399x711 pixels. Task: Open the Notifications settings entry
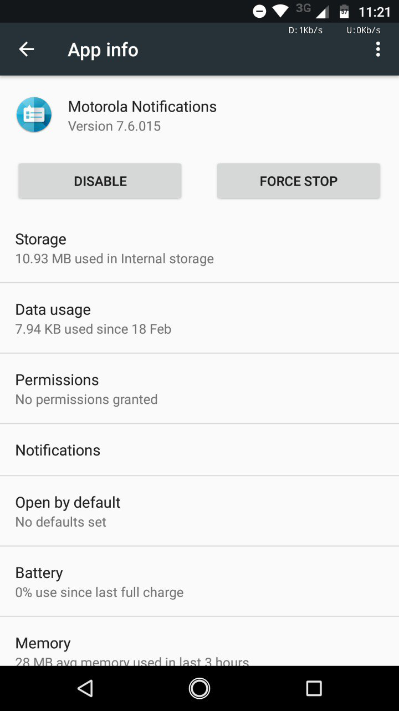tap(199, 450)
